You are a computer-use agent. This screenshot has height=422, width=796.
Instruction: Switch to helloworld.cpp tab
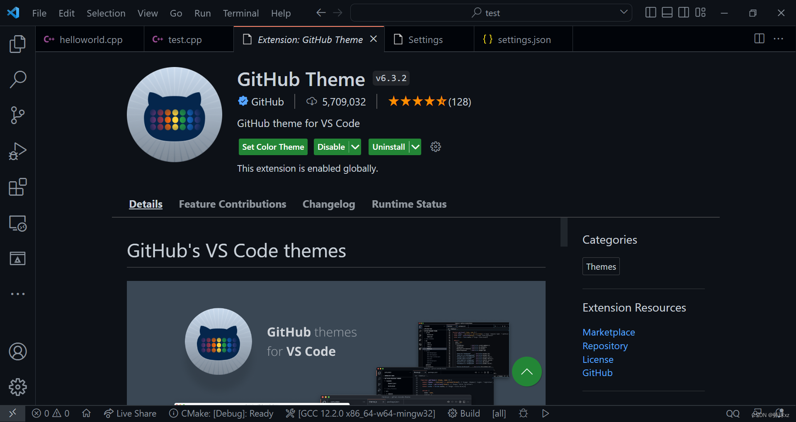coord(90,39)
